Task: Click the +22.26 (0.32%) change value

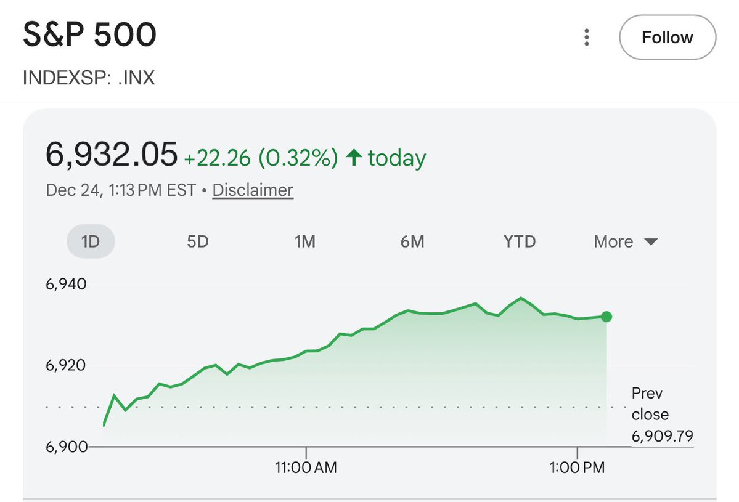Action: click(x=261, y=158)
